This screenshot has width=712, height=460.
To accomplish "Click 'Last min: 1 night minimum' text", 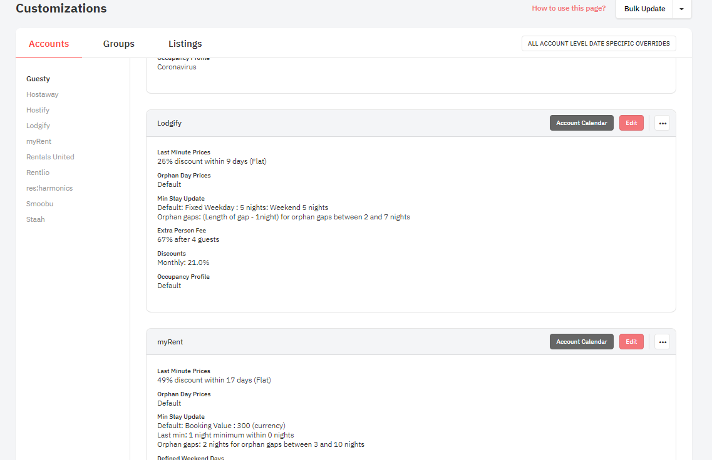I will pos(225,435).
